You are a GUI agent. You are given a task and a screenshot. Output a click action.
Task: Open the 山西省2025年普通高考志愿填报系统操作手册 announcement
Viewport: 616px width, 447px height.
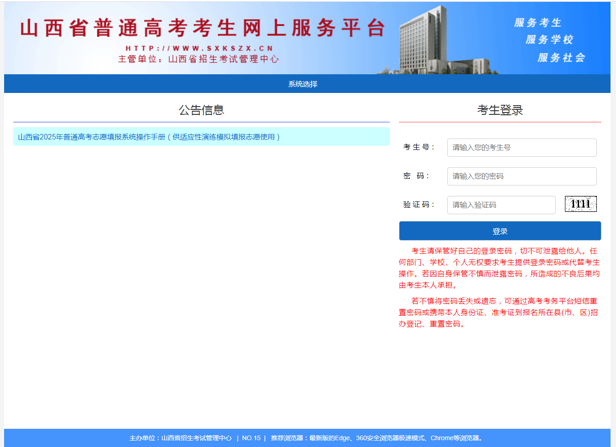[149, 137]
